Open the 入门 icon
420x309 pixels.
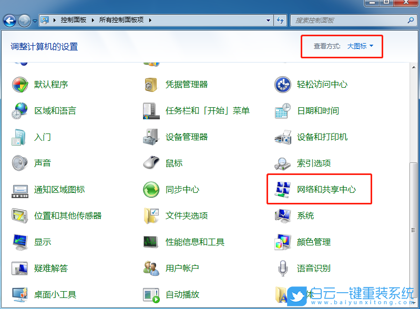pyautogui.click(x=19, y=137)
